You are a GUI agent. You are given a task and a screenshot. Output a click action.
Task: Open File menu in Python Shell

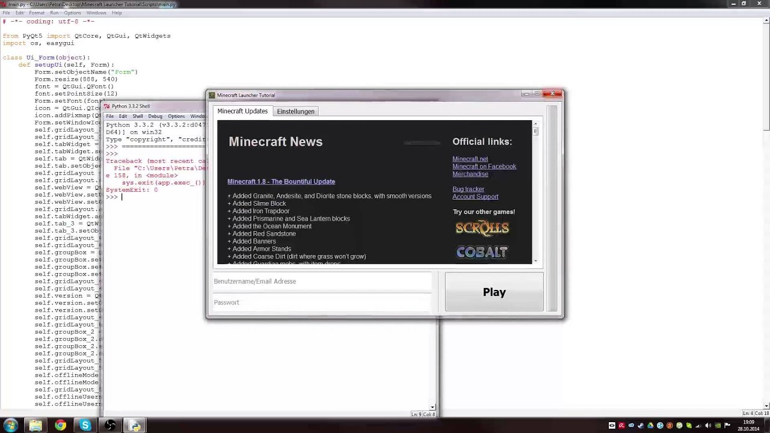pyautogui.click(x=110, y=116)
